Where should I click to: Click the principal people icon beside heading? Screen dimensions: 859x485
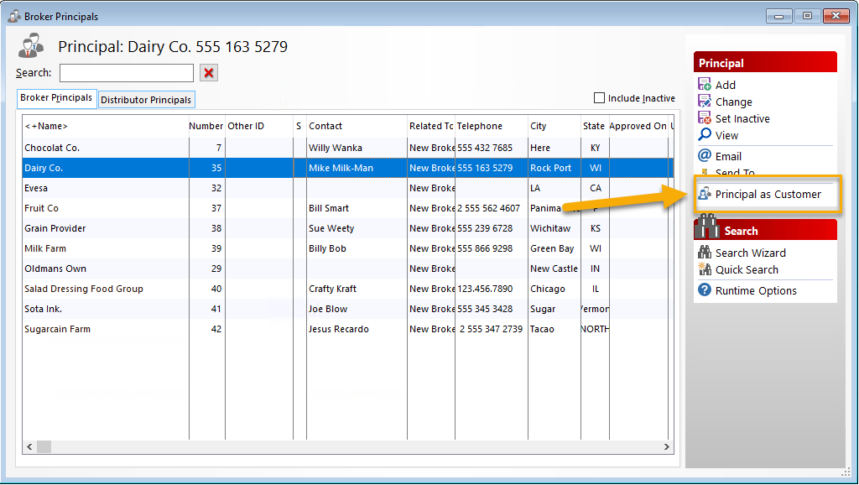[31, 46]
